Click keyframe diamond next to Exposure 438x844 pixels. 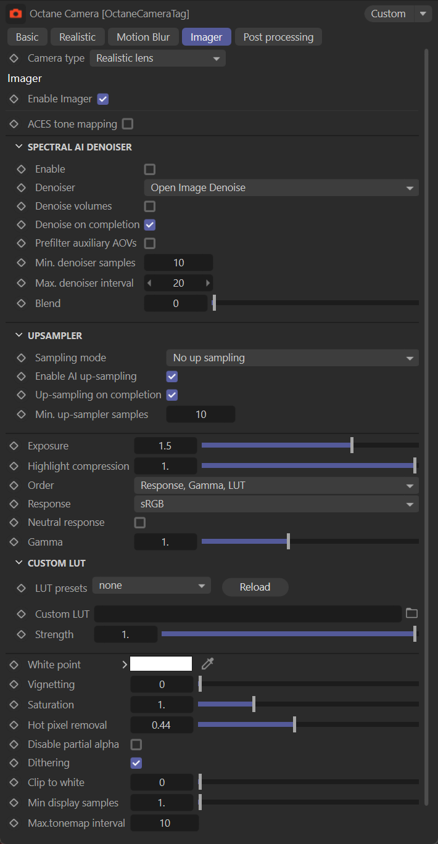click(x=14, y=446)
